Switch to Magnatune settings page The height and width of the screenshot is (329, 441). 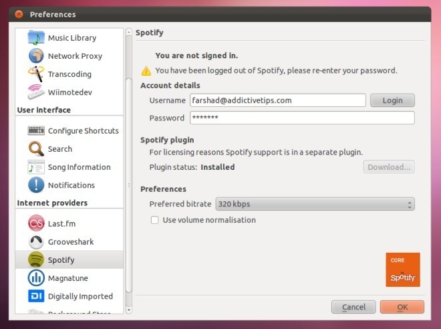pos(67,278)
